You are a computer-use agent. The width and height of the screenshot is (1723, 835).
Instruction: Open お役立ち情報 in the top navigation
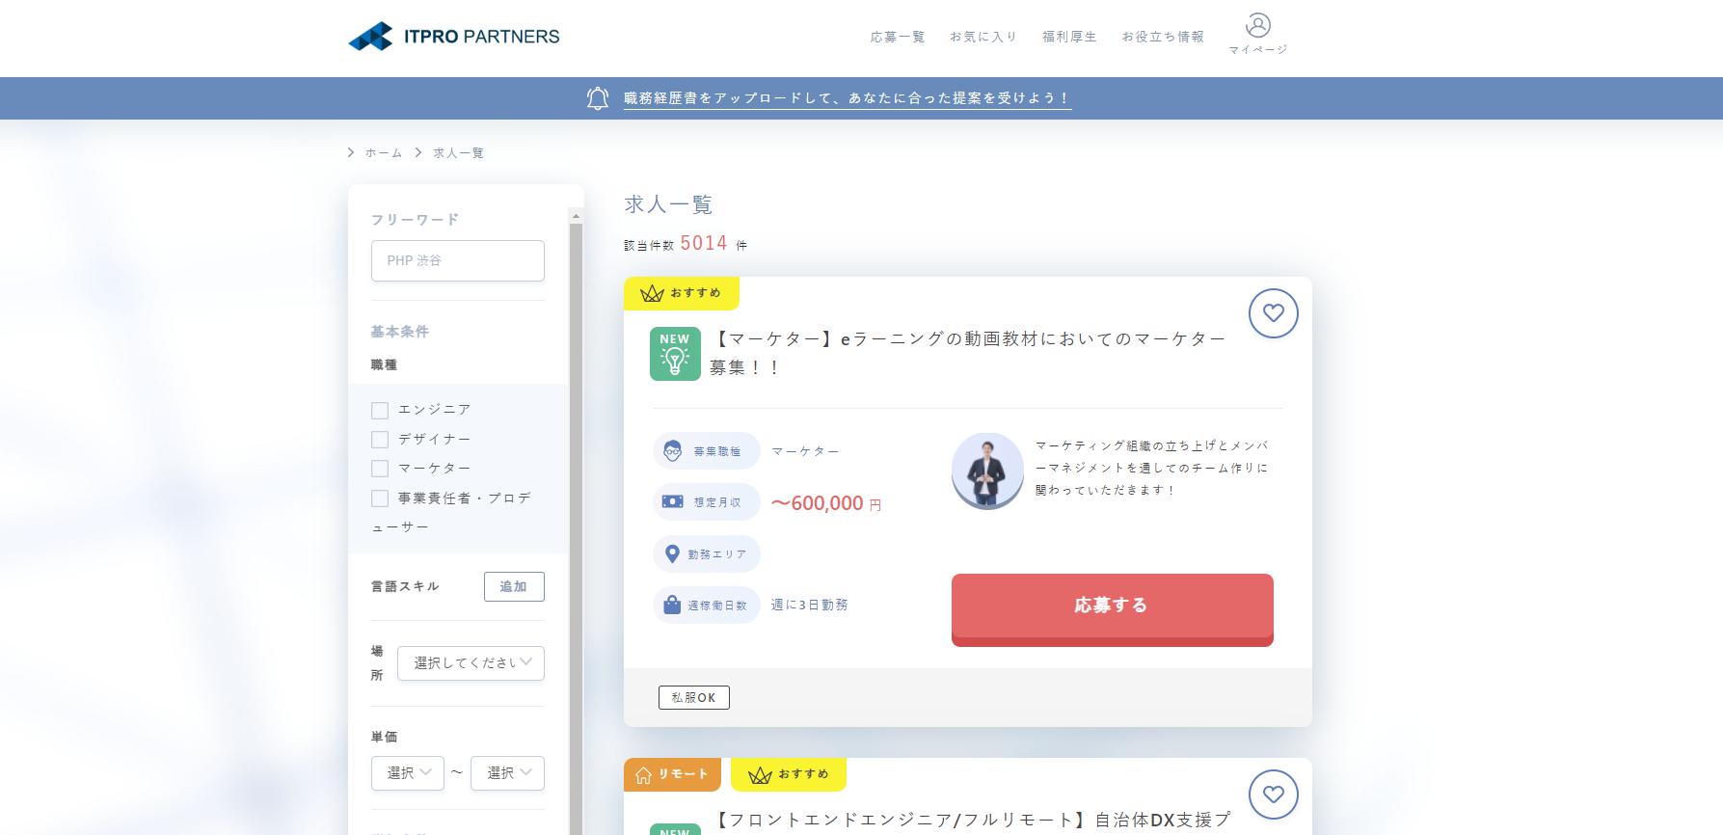coord(1163,37)
